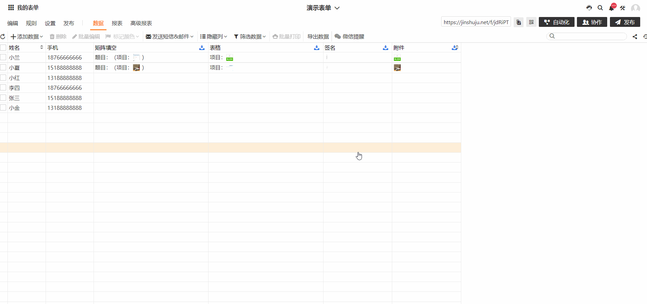The height and width of the screenshot is (304, 647).
Task: Show the form QR code icon
Action: click(531, 22)
